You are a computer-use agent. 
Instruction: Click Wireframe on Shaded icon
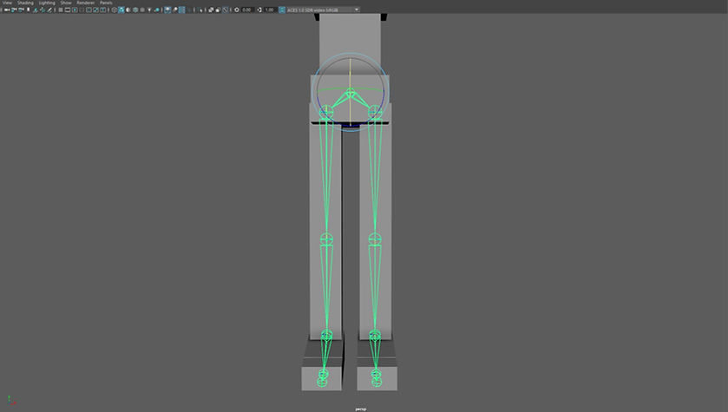pos(135,10)
